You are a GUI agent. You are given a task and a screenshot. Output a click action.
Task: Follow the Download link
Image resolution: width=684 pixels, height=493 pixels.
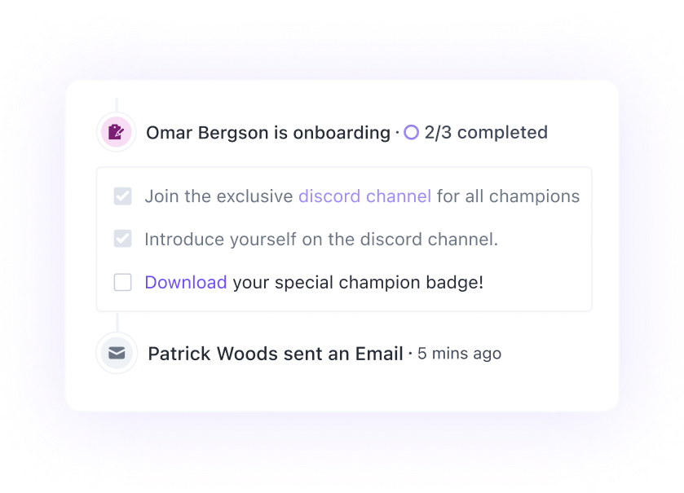point(186,283)
